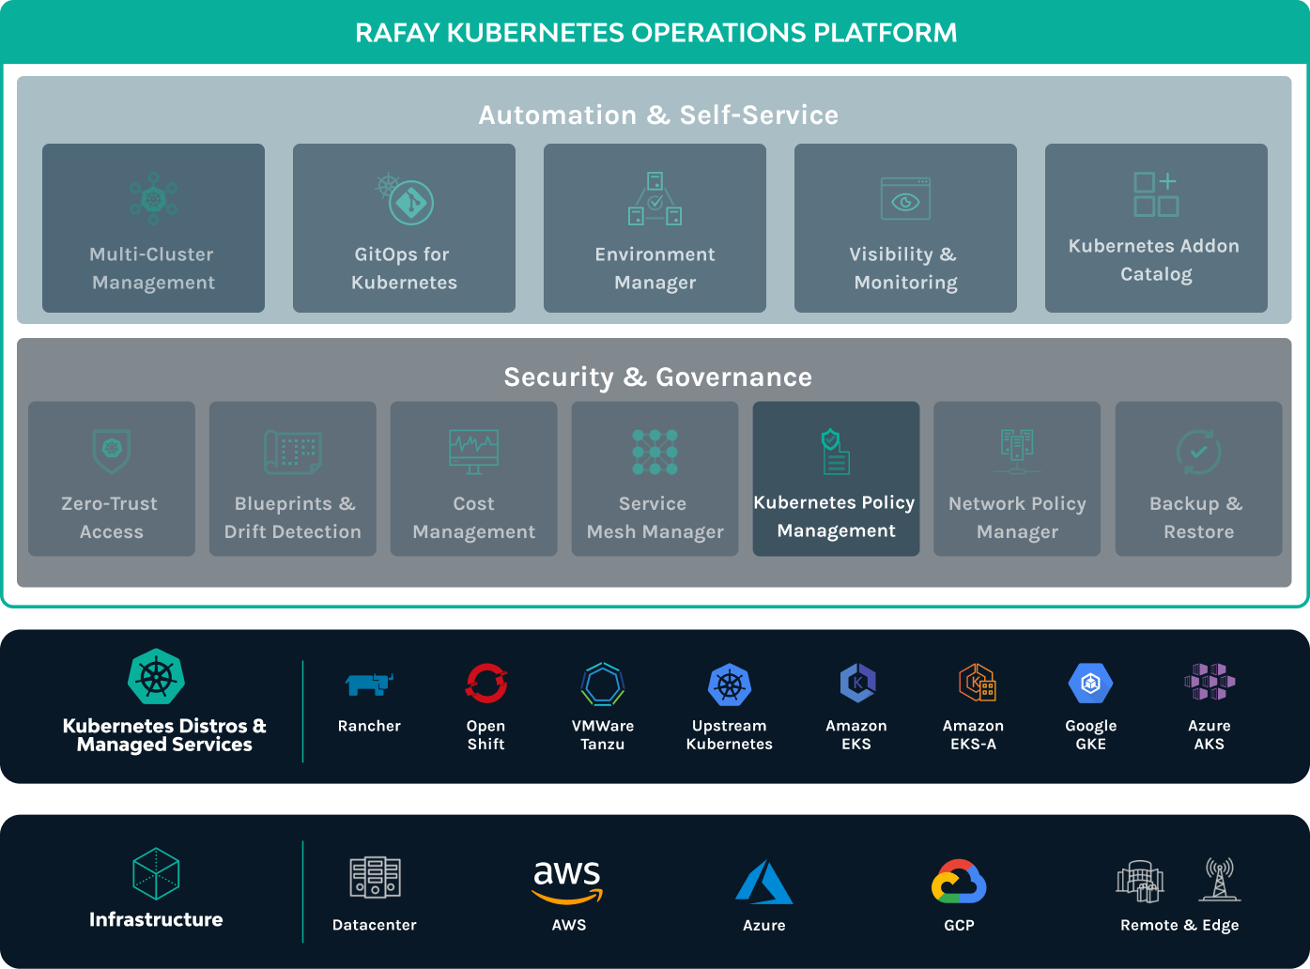The height and width of the screenshot is (969, 1310).
Task: Click the Rancher text label
Action: coord(369,726)
